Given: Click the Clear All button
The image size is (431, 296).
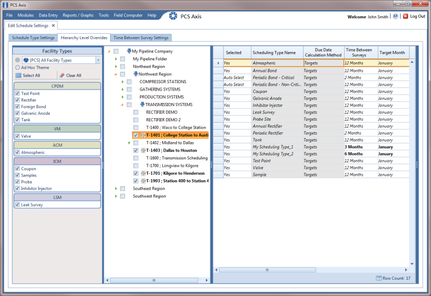Looking at the screenshot, I should click(x=79, y=75).
